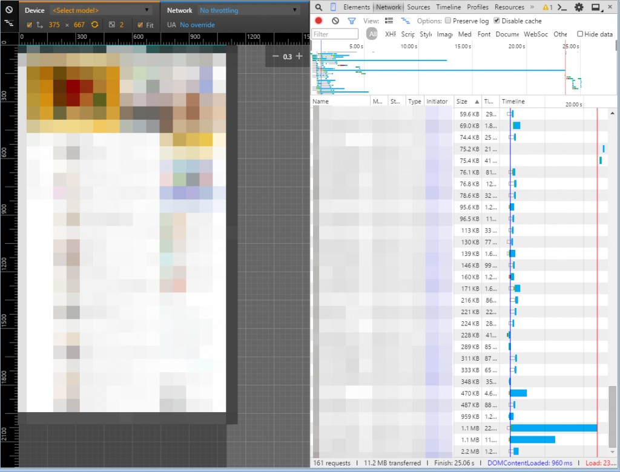Expand hidden DevTools tabs with chevron
The height and width of the screenshot is (472, 620).
[x=532, y=7]
